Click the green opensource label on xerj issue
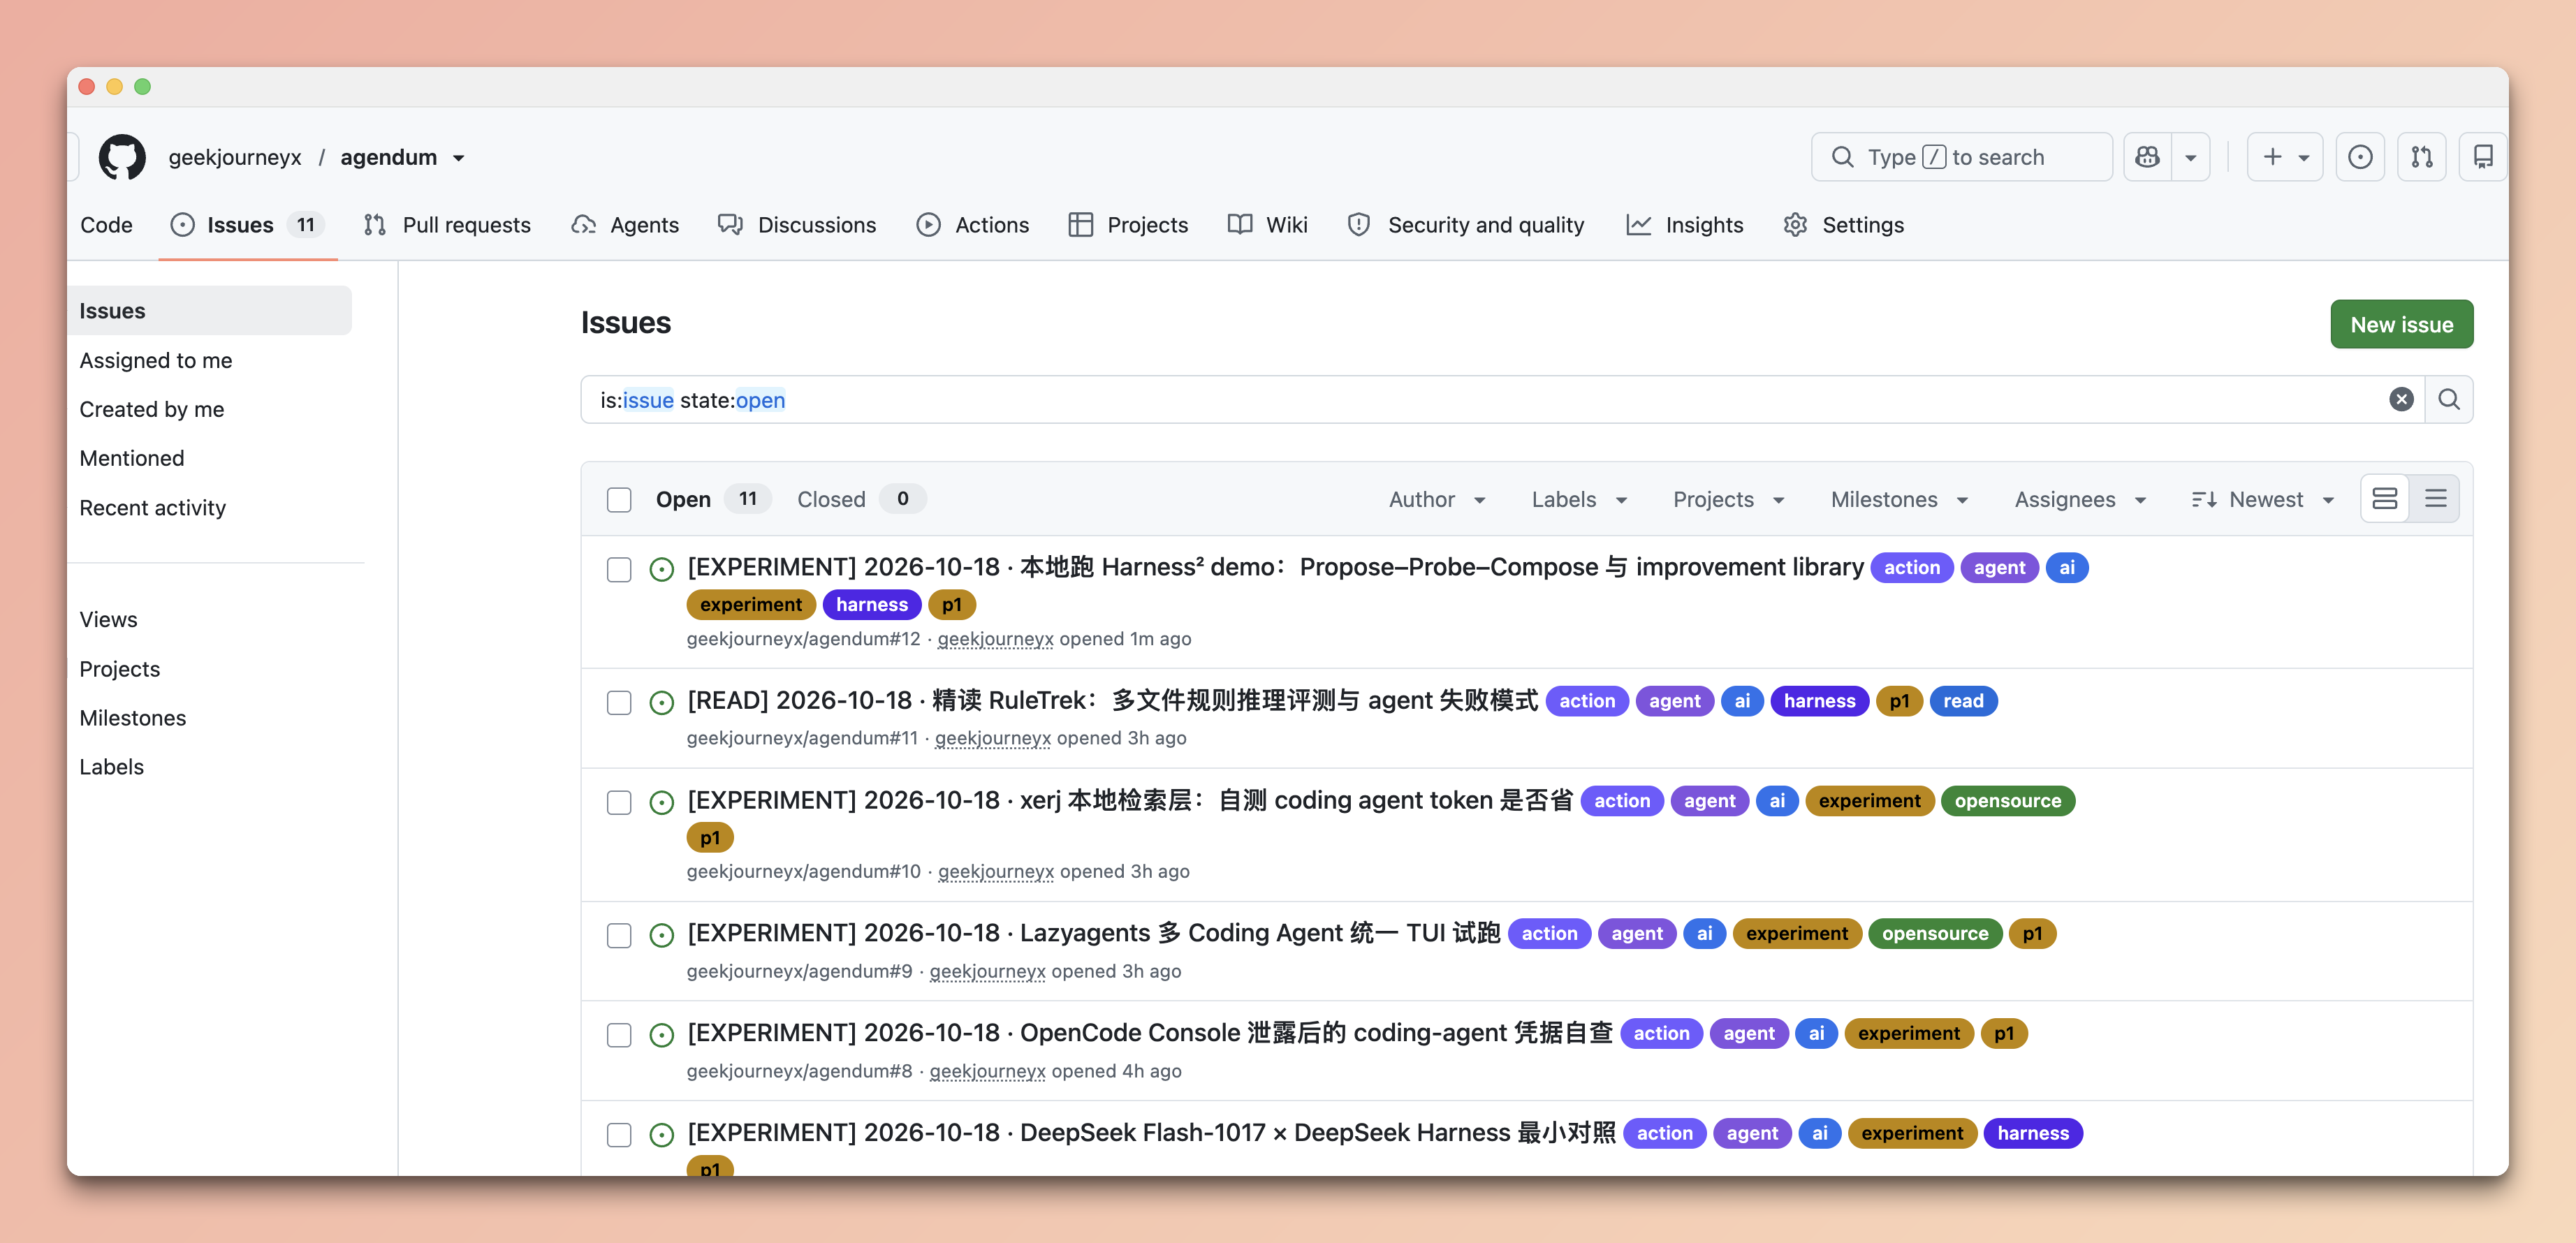Image resolution: width=2576 pixels, height=1243 pixels. pyautogui.click(x=2007, y=801)
